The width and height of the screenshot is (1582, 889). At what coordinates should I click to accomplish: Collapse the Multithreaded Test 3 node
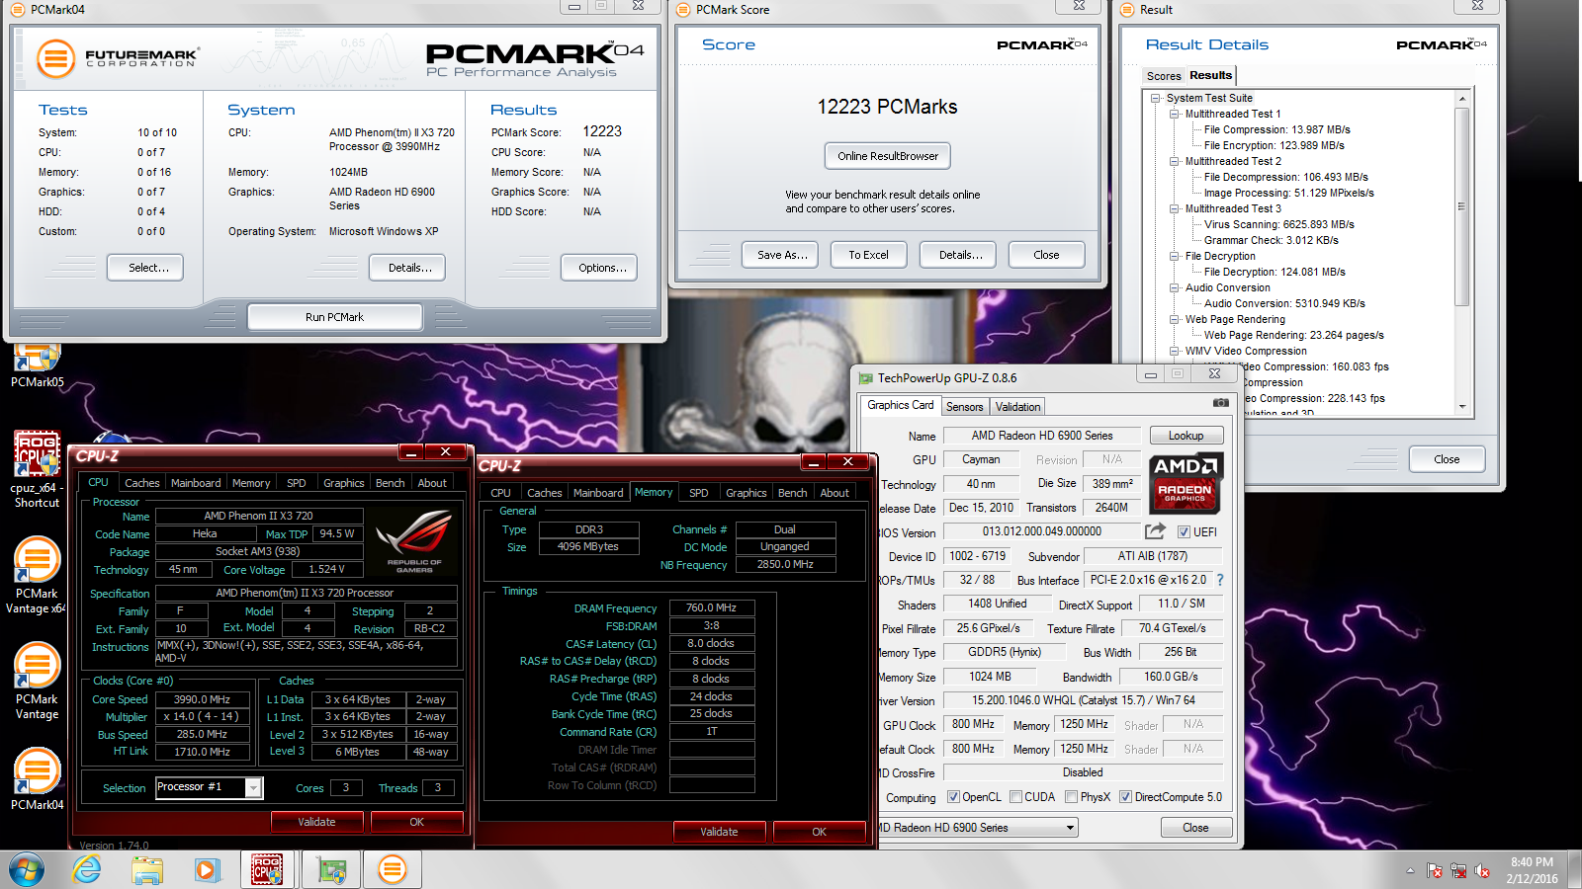pos(1175,208)
